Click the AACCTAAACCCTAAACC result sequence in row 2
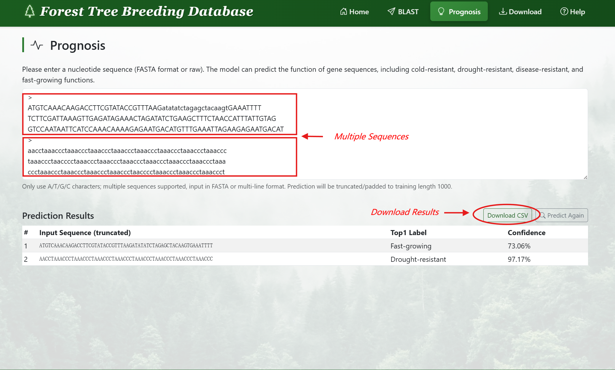Viewport: 615px width, 370px height. pyautogui.click(x=126, y=259)
